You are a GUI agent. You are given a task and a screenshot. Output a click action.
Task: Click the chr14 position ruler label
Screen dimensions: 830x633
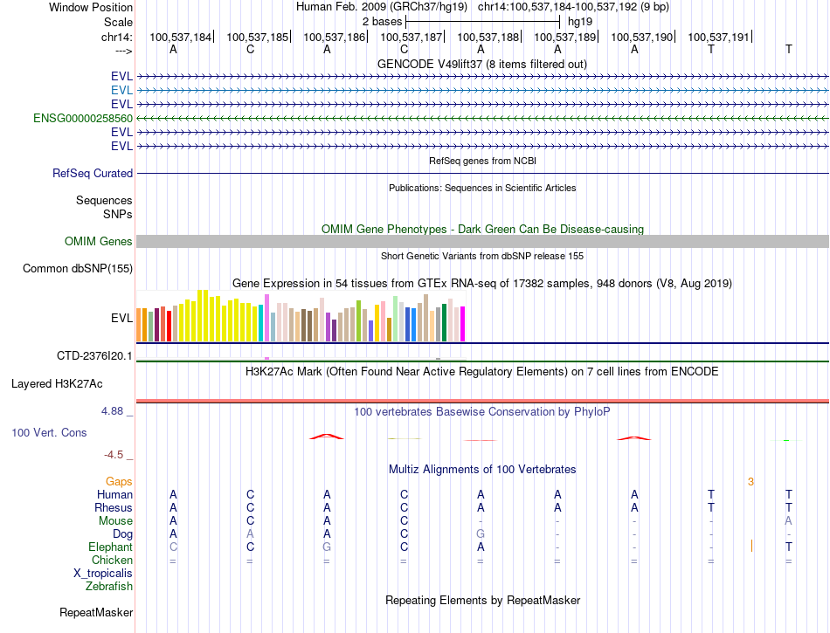click(116, 37)
